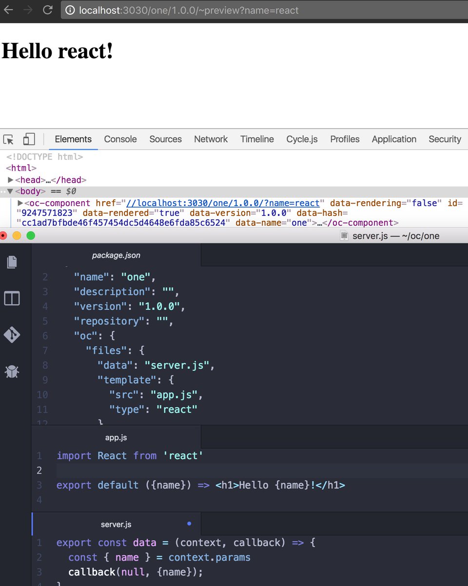This screenshot has width=468, height=586.
Task: Open the Application tab
Action: click(x=394, y=139)
